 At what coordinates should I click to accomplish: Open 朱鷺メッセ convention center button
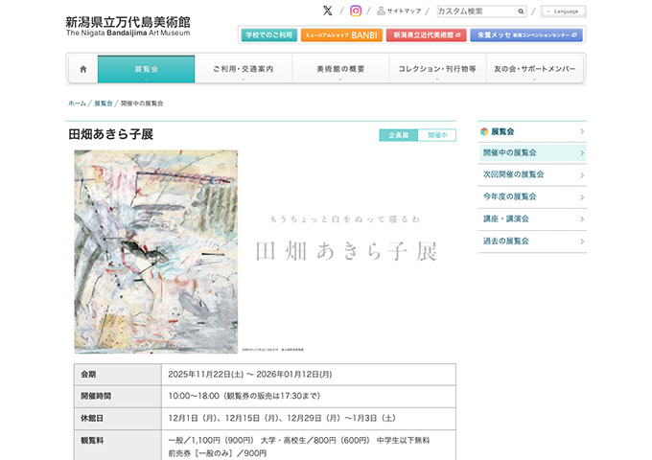(526, 35)
